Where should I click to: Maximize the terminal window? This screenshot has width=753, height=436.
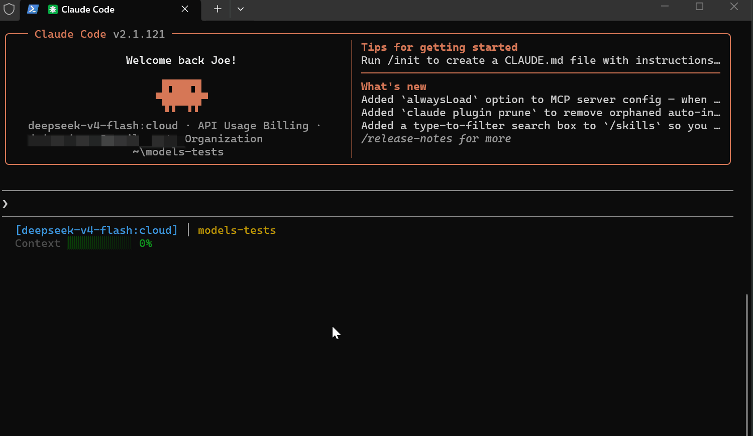pyautogui.click(x=699, y=7)
